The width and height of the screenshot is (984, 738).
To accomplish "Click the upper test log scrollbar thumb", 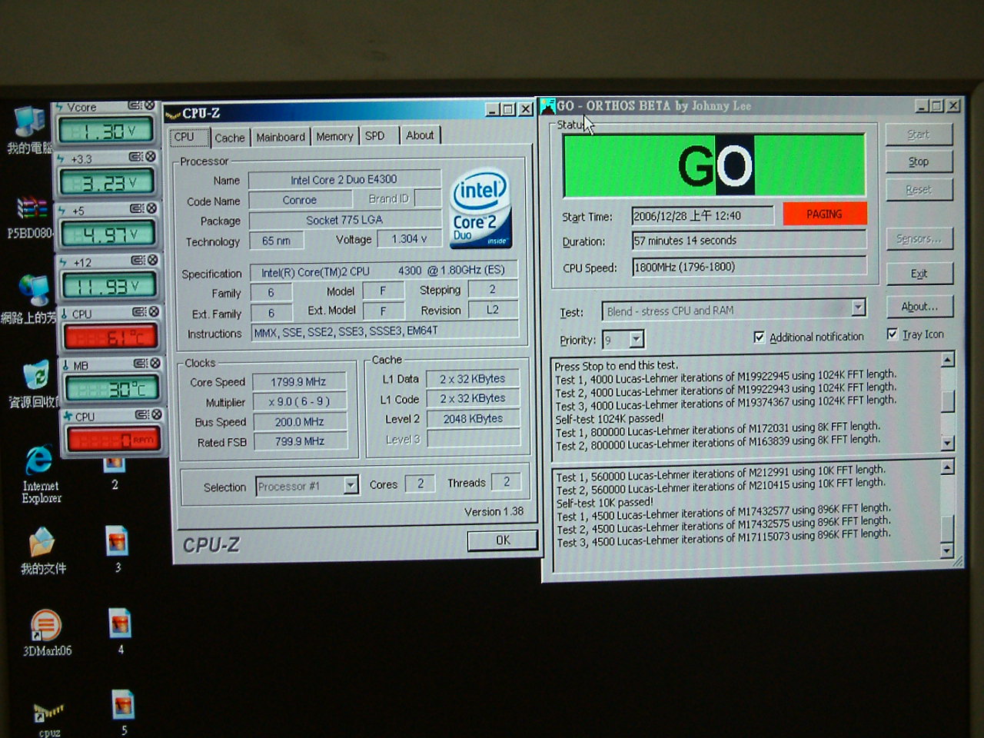I will point(948,401).
